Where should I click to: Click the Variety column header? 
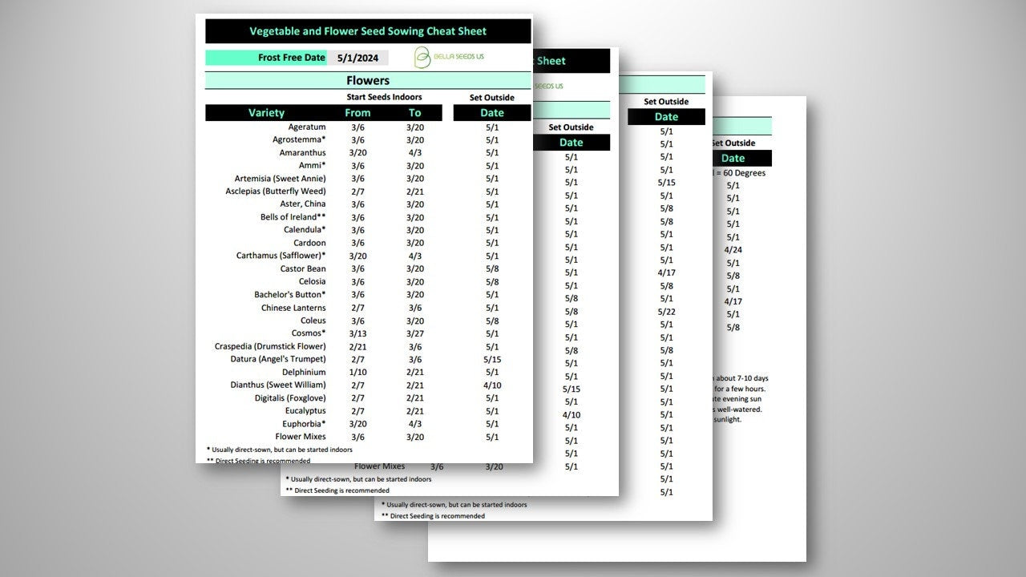[x=266, y=113]
